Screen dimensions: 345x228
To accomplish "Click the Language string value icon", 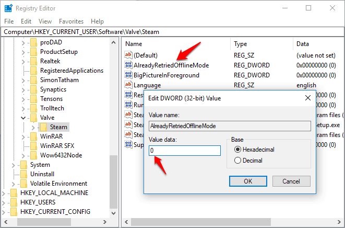I will pos(128,85).
